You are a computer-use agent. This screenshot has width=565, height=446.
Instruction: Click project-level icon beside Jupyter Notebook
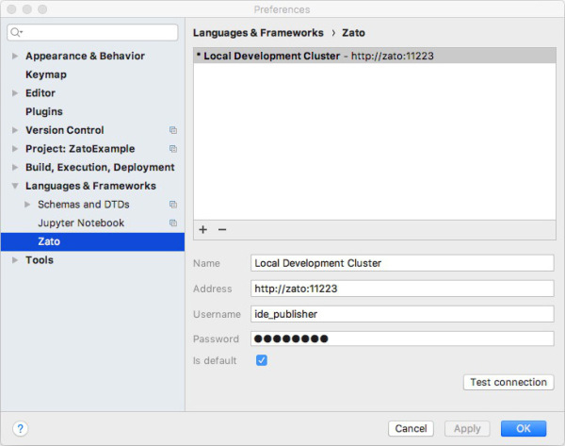(173, 223)
